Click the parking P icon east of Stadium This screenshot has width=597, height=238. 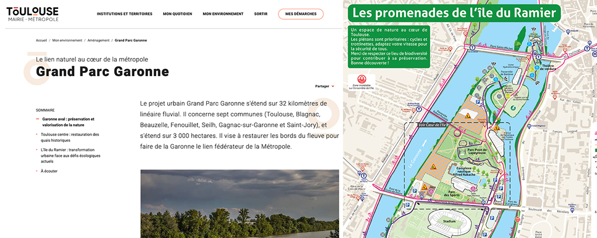coord(492,218)
